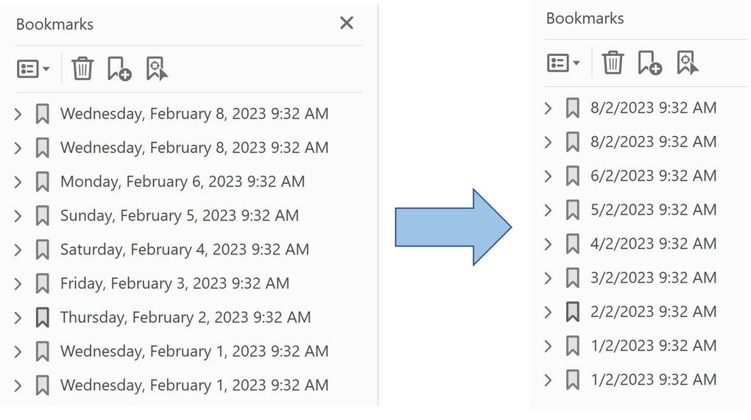
Task: Close the Bookmarks panel with weekday dates
Action: click(x=347, y=23)
